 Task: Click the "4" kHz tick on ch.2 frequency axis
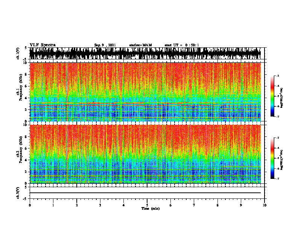(26, 160)
